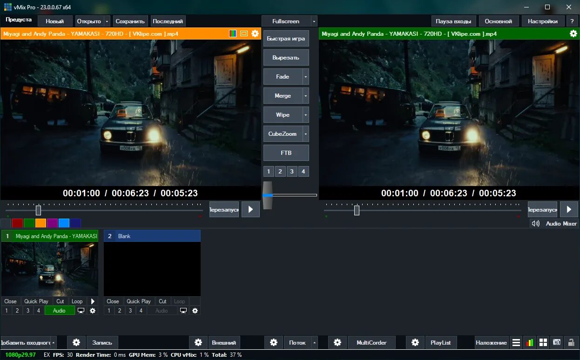580x360 pixels.
Task: Click the Предуста presets menu
Action: [19, 20]
